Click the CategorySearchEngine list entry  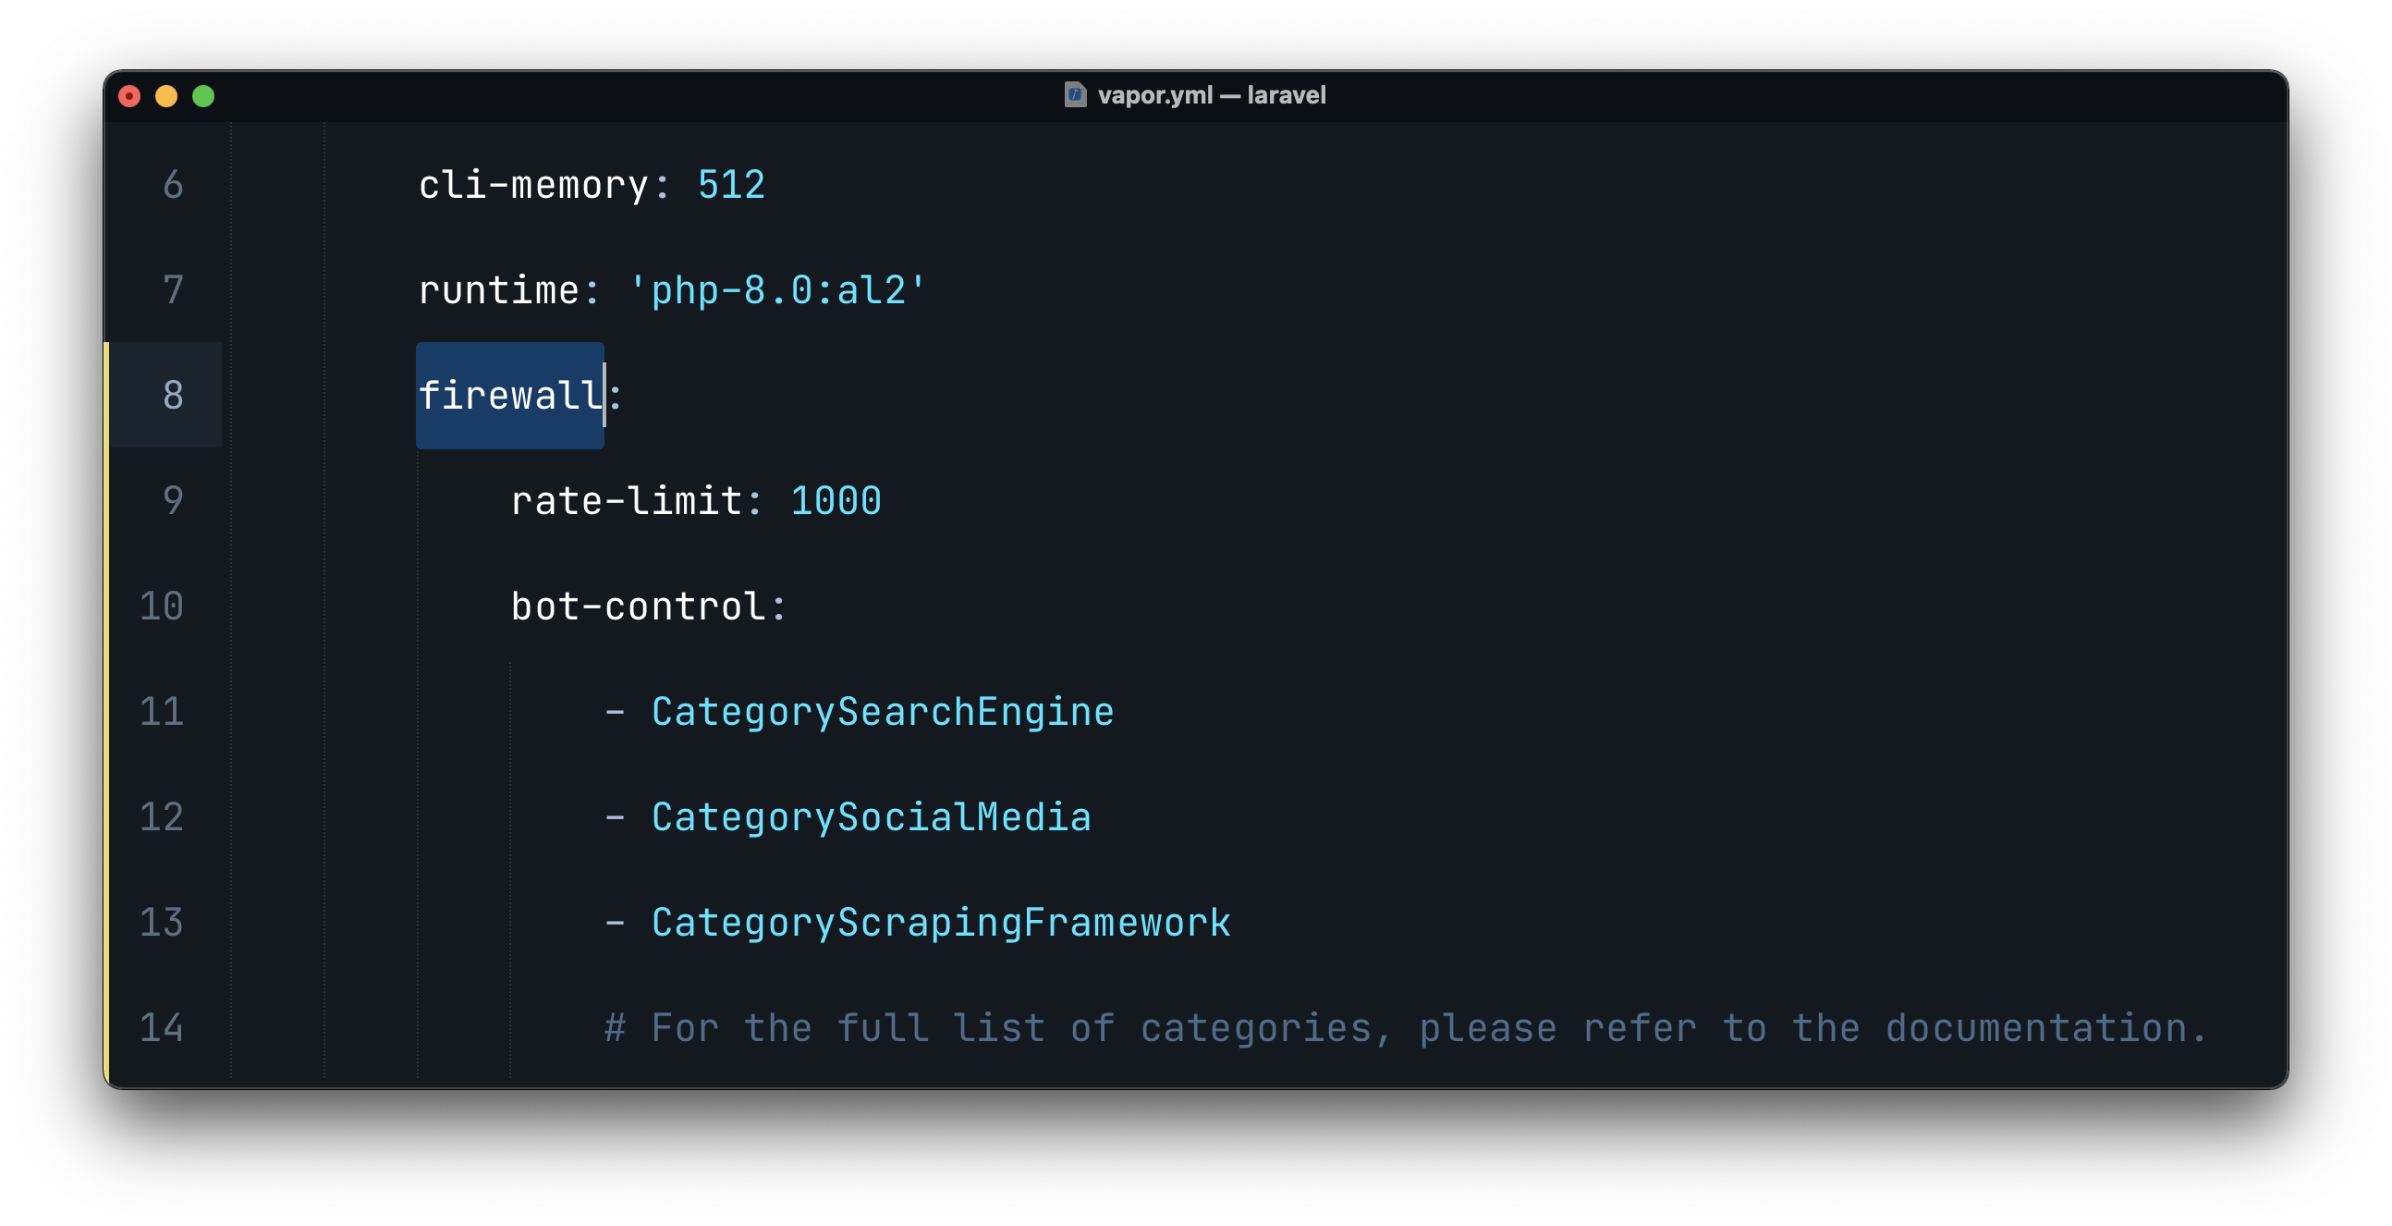882,712
